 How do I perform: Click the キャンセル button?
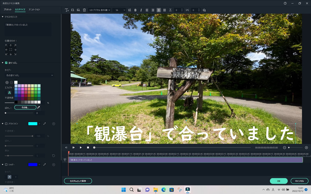pyautogui.click(x=299, y=181)
